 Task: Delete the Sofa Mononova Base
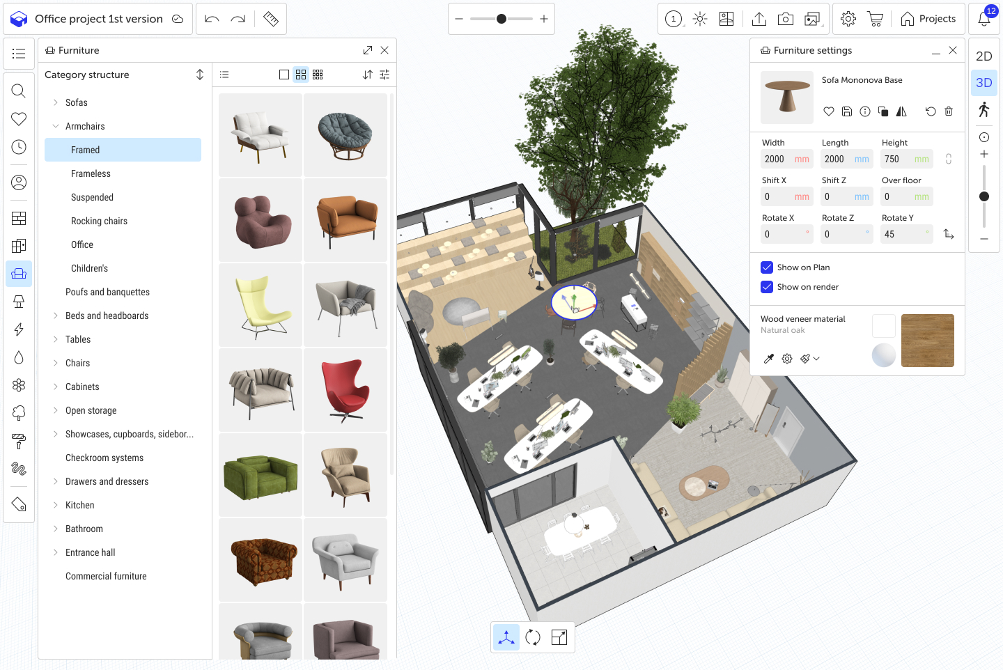coord(948,111)
